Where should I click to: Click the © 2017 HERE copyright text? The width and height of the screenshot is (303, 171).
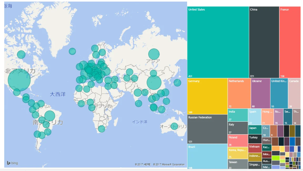point(143,164)
